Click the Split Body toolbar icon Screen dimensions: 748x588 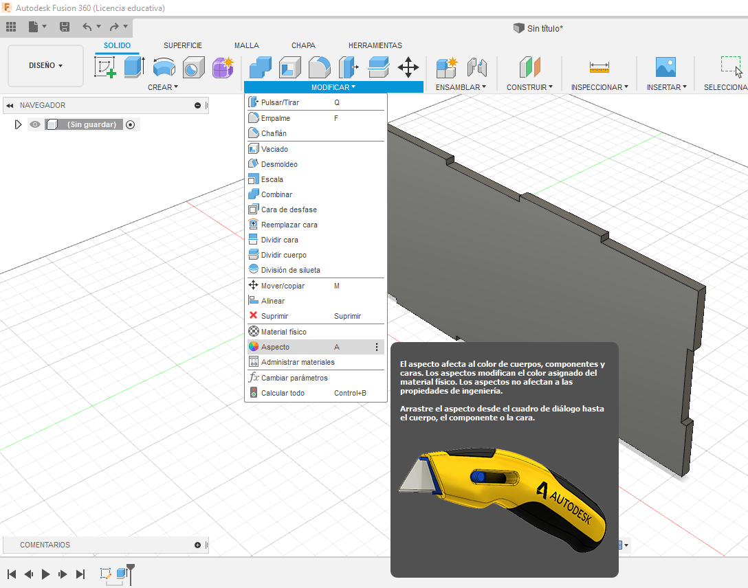point(379,67)
